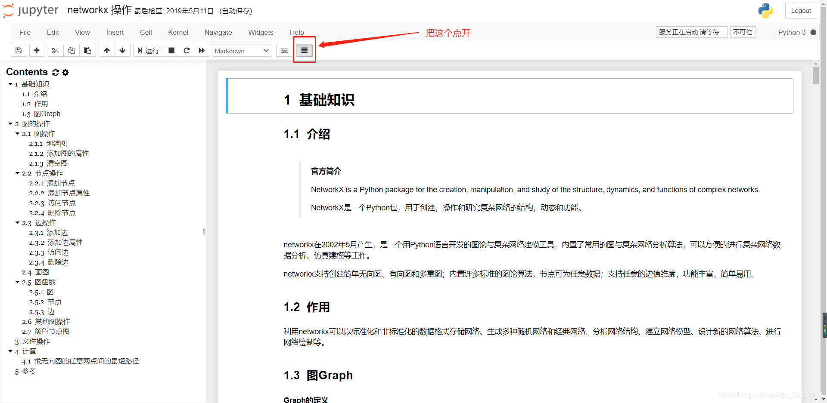
Task: Collapse section 1 基础知识 in contents
Action: pos(10,84)
